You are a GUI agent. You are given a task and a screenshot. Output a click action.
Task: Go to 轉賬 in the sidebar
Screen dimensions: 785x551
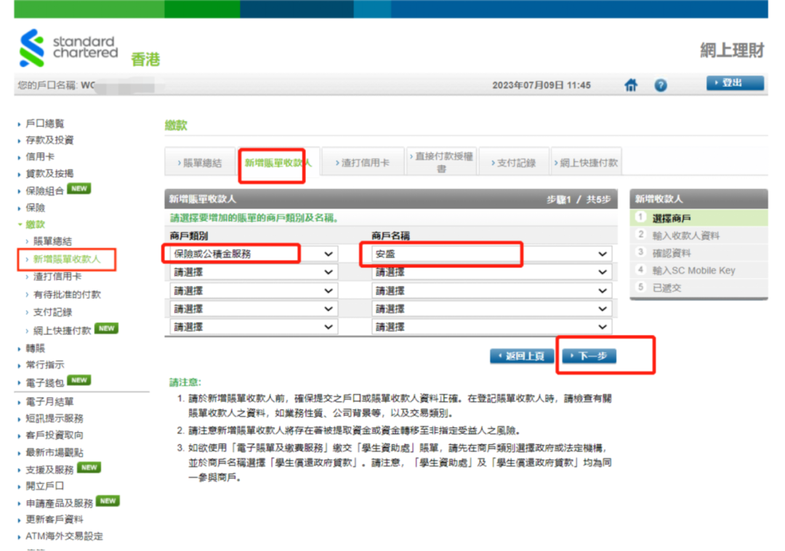pos(35,348)
